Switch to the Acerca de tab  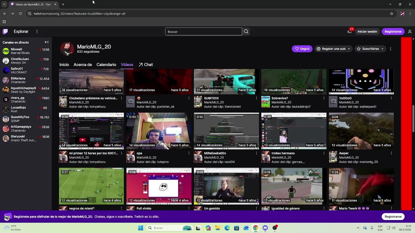pyautogui.click(x=83, y=65)
